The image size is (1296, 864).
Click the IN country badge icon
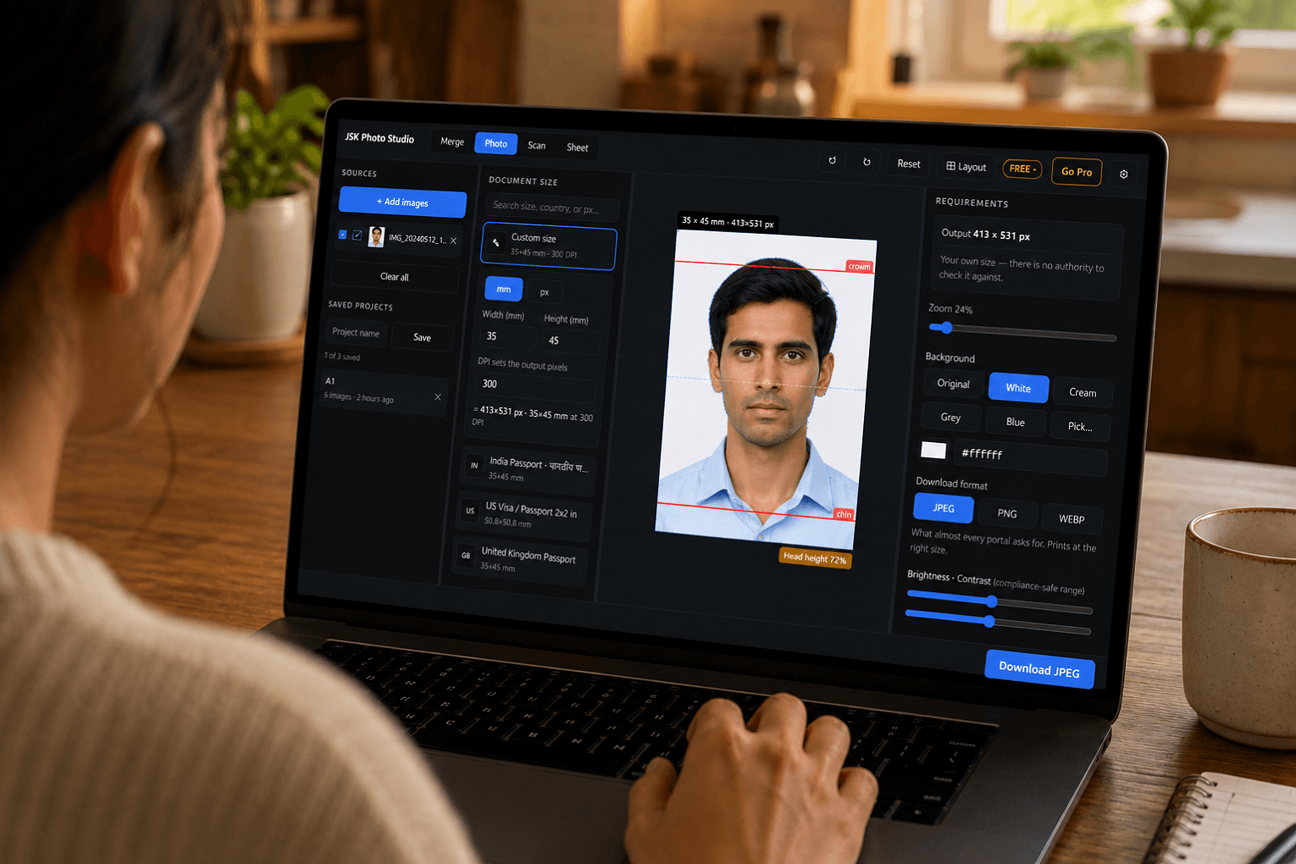[474, 465]
